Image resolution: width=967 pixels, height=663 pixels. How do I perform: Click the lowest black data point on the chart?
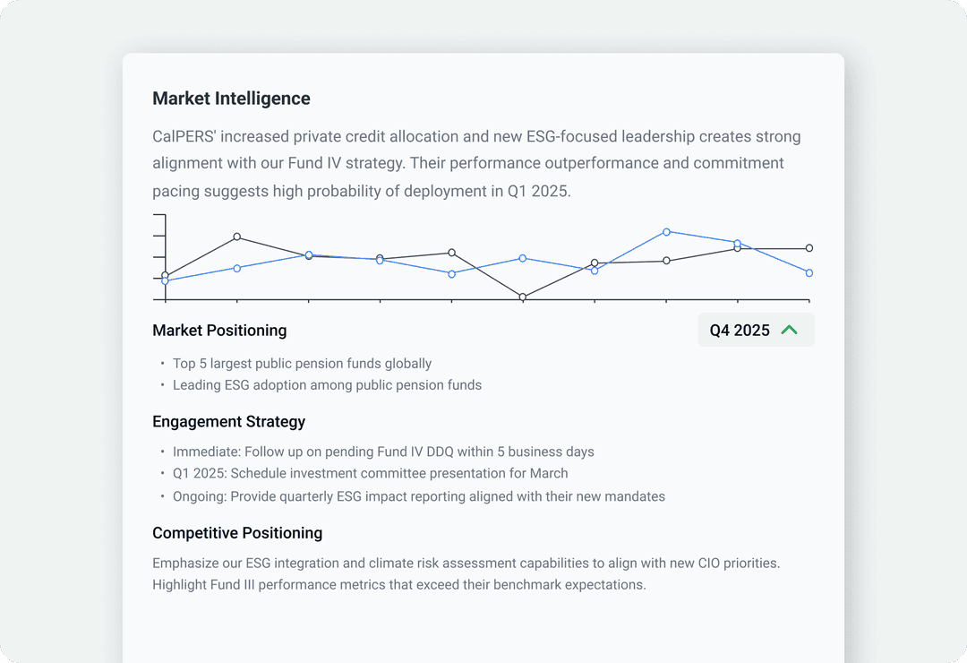(x=521, y=297)
